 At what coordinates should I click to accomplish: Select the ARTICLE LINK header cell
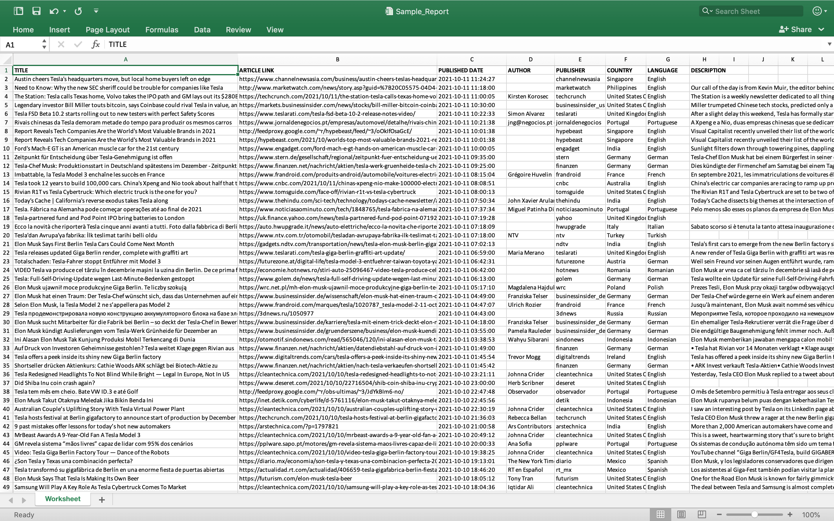point(337,70)
